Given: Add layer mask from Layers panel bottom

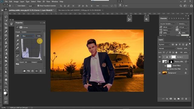Looking at the screenshot, I should point(171,99).
